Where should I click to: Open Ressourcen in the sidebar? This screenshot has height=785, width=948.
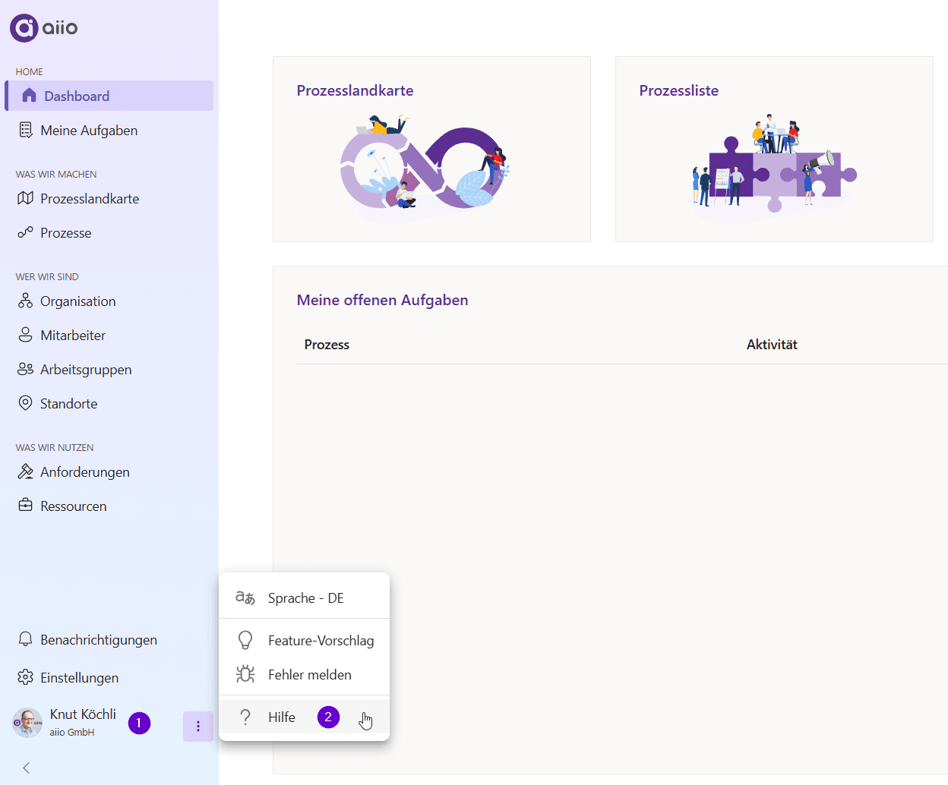pos(109,506)
